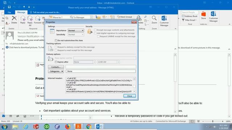Go to previous item with up arrow
The height and width of the screenshot is (130, 232).
(24, 7)
